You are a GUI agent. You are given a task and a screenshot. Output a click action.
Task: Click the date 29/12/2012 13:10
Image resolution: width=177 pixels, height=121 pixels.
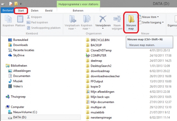coord(161,107)
